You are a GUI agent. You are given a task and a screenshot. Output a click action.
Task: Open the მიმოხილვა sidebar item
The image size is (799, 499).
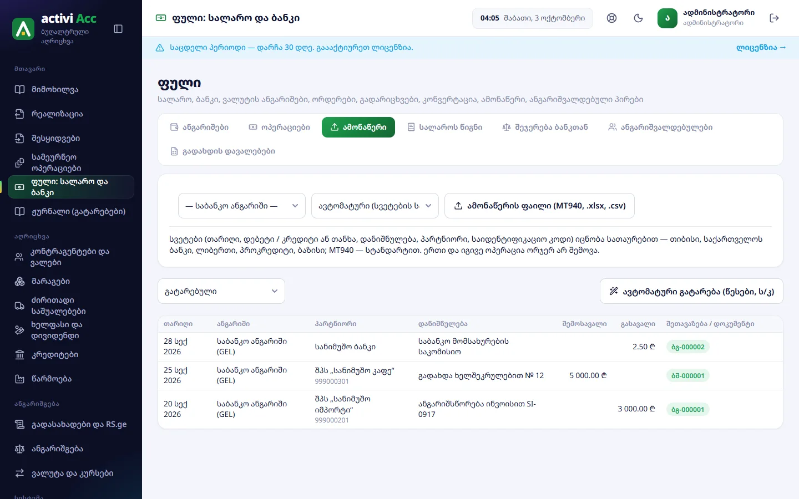[71, 89]
